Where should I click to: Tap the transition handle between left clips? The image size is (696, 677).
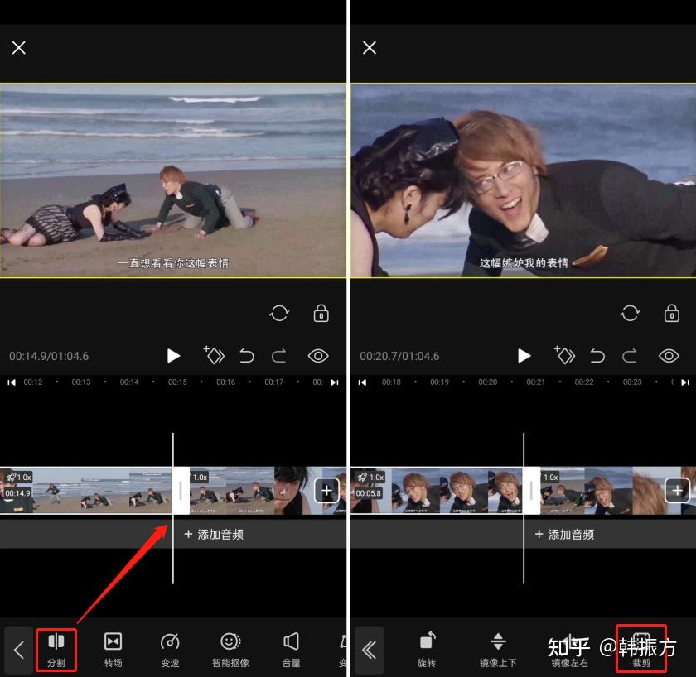[x=181, y=491]
